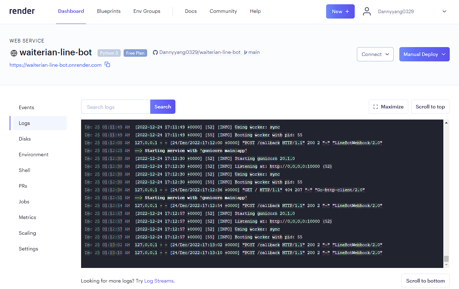Image resolution: width=459 pixels, height=289 pixels.
Task: Click the 01:12:57 'Listening at' log line
Action: pyautogui.click(x=208, y=221)
